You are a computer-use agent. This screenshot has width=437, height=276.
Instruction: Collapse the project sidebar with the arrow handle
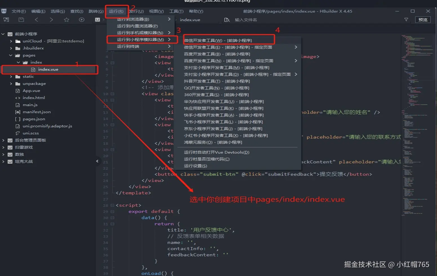point(97,161)
